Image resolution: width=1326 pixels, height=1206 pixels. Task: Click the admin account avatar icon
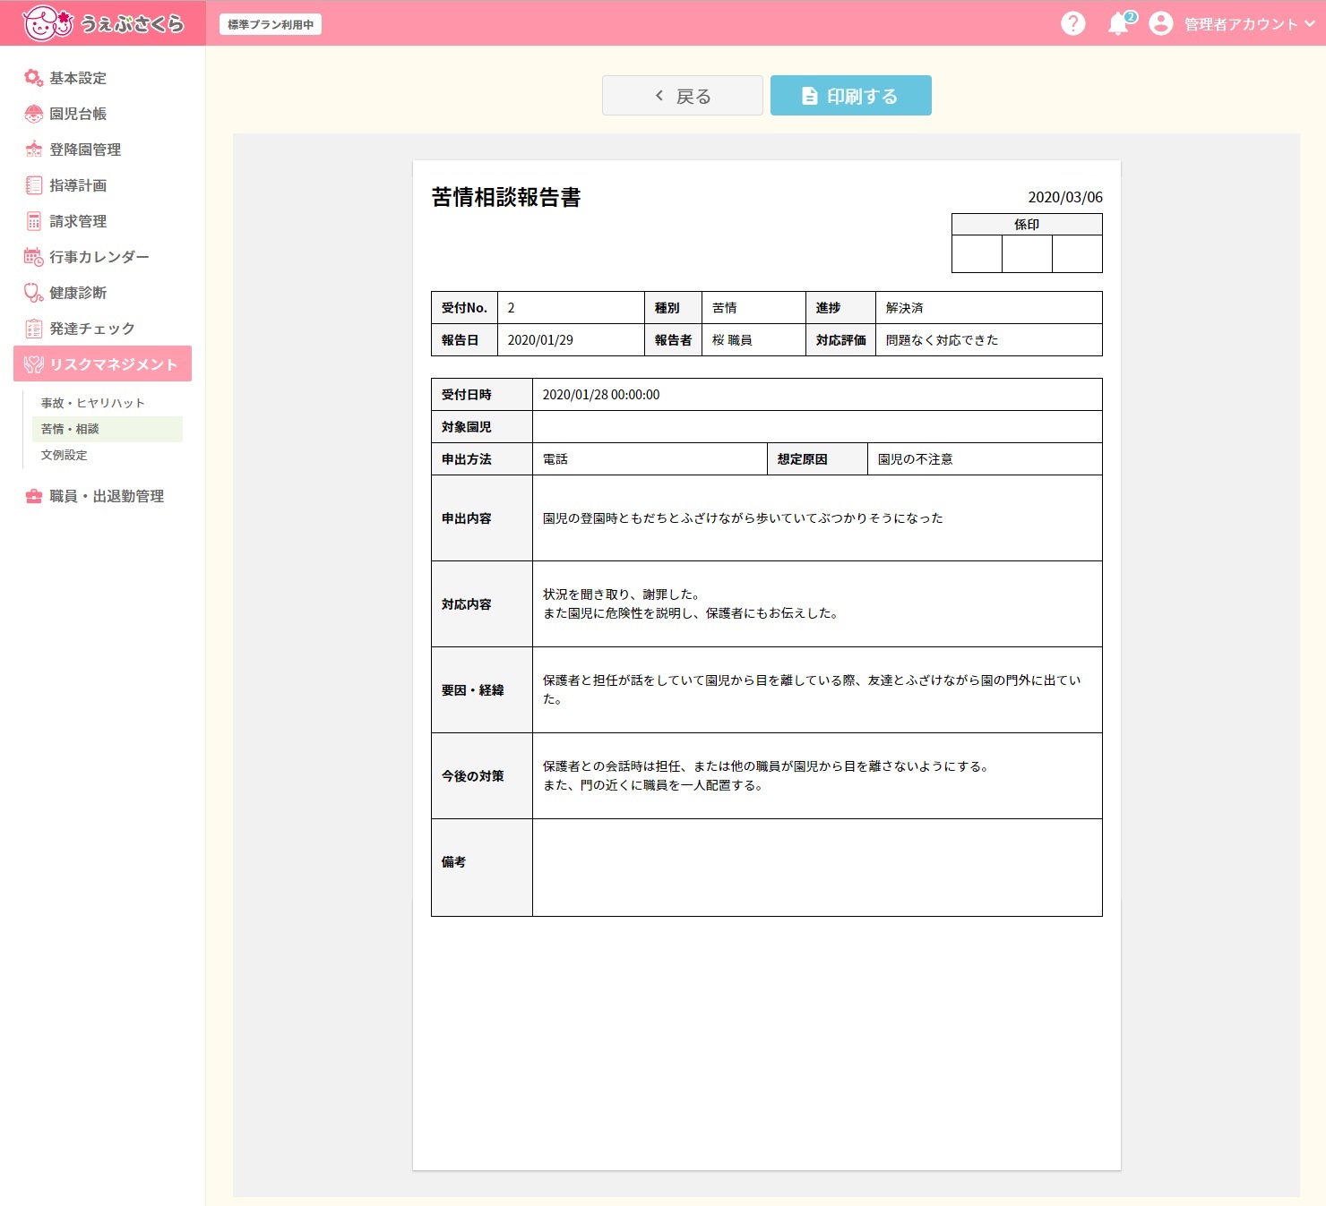(1161, 23)
